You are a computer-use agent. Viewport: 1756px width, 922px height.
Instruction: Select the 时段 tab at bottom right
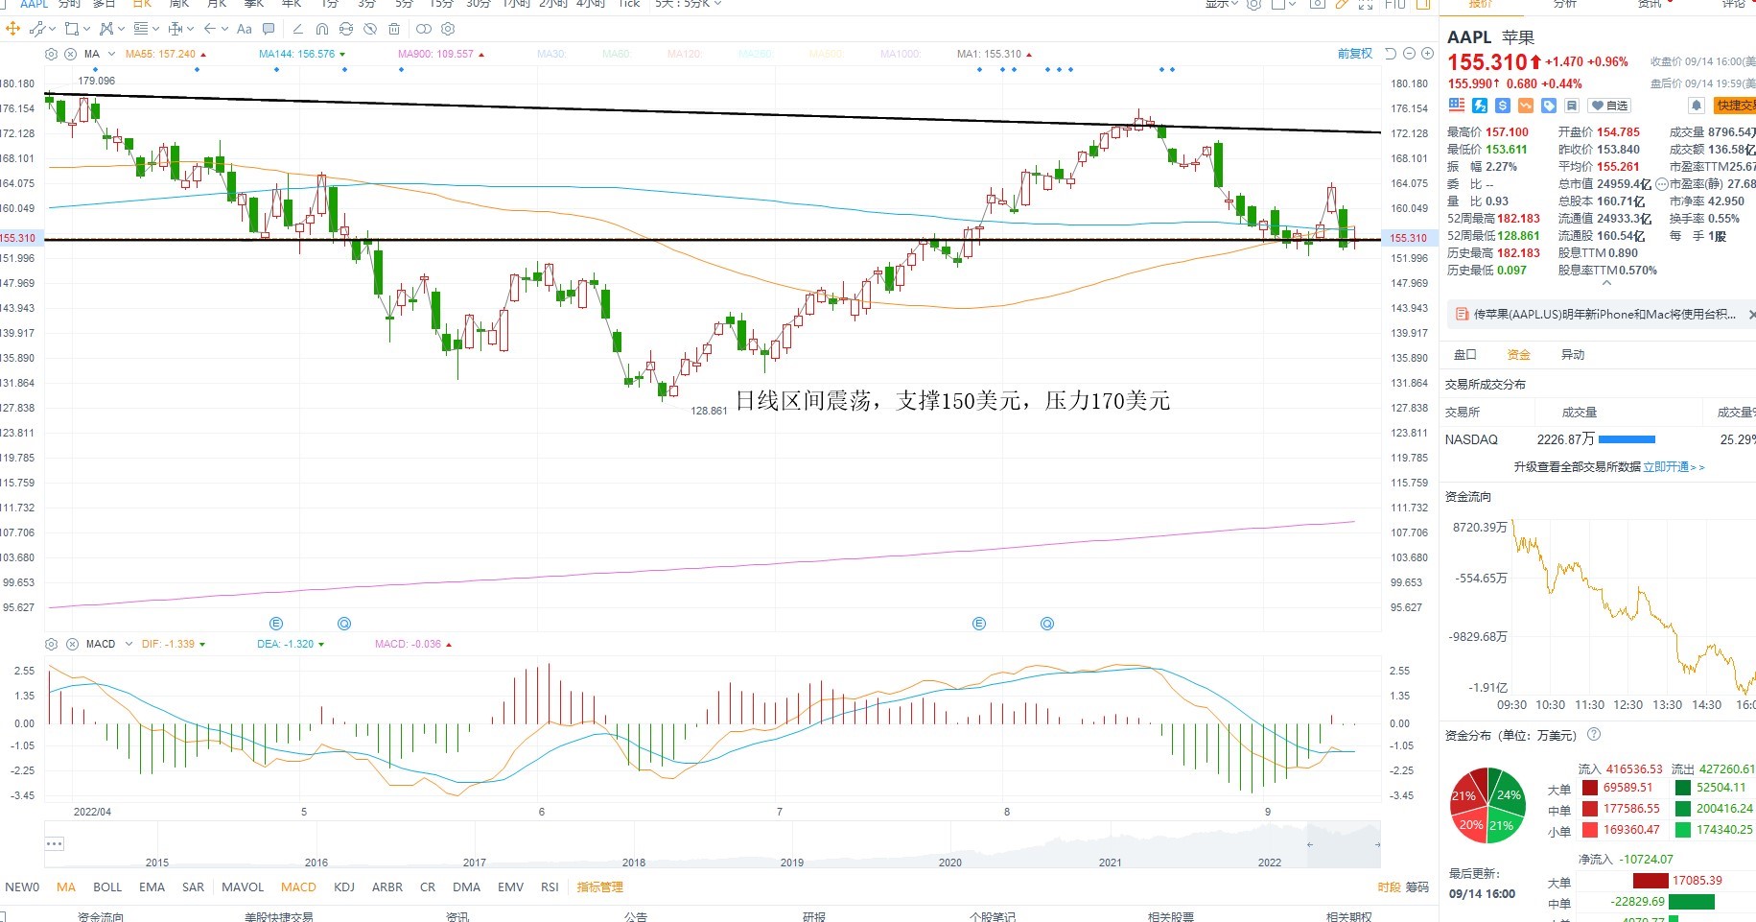[x=1389, y=887]
